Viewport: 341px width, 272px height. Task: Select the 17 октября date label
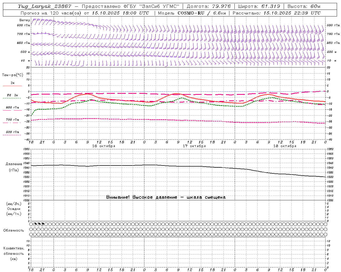tap(194, 146)
